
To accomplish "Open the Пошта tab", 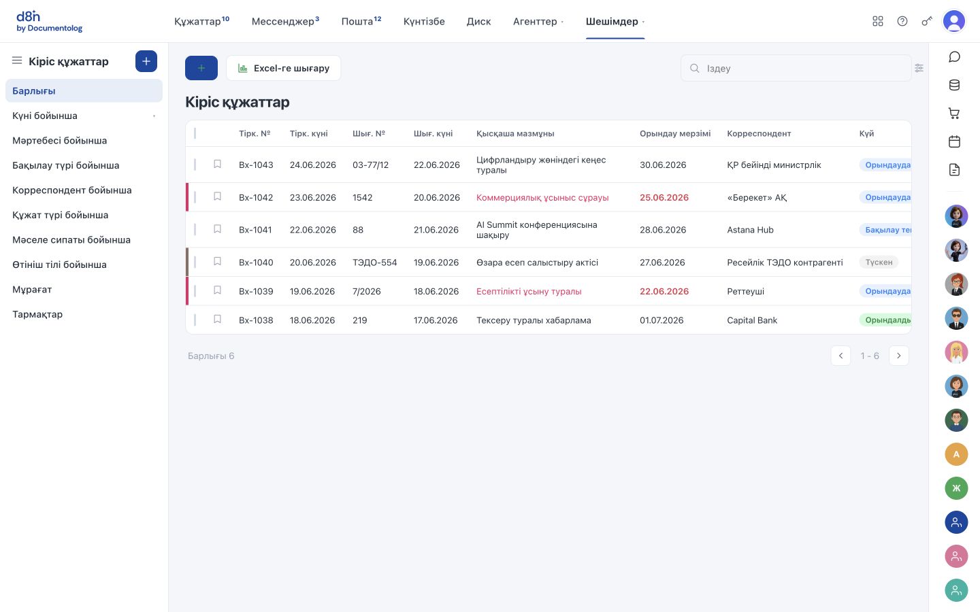I will coord(361,21).
